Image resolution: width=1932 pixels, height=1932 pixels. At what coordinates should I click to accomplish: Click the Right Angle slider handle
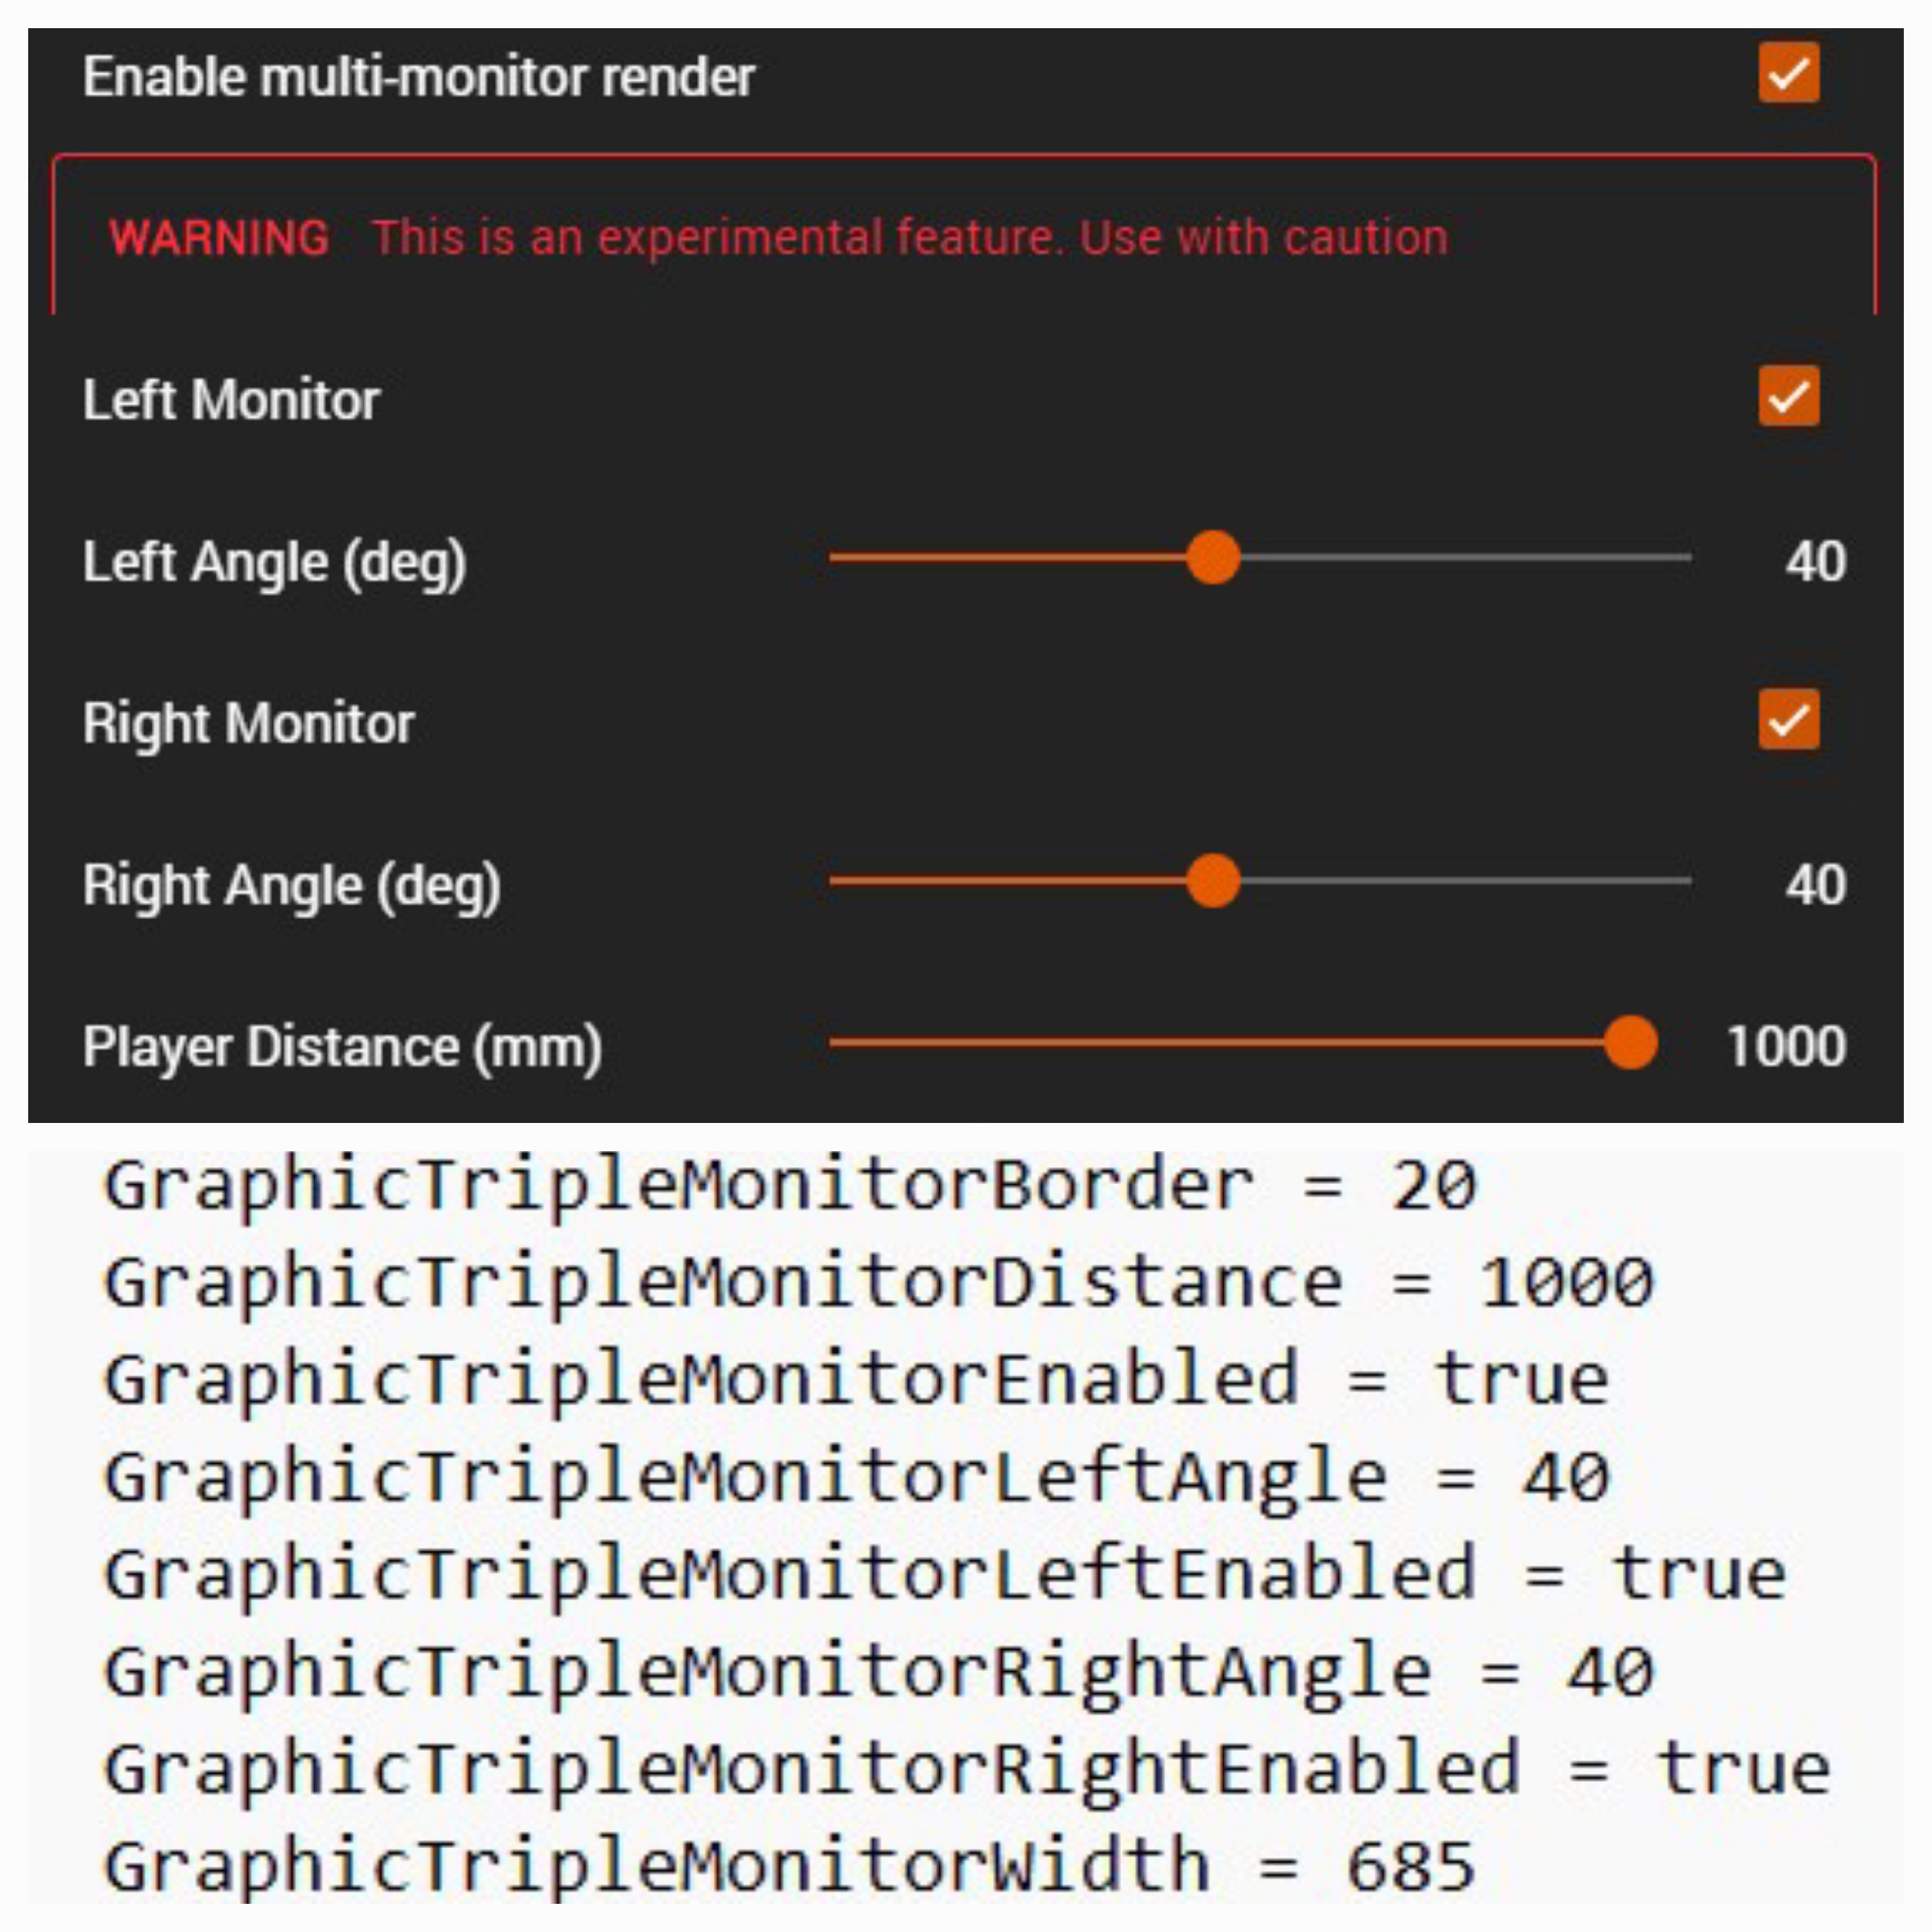click(x=1213, y=881)
